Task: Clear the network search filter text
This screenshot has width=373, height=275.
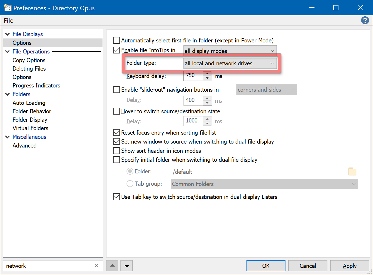Action: click(x=96, y=266)
